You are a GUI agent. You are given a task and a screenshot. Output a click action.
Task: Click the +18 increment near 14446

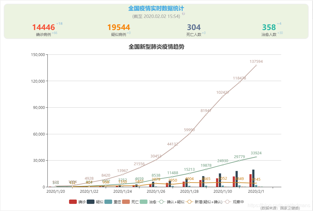[59, 24]
